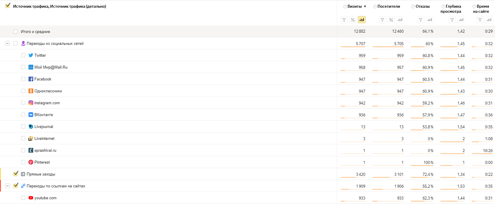Click the filter icon under Визиты
The width and height of the screenshot is (495, 204).
tap(344, 20)
